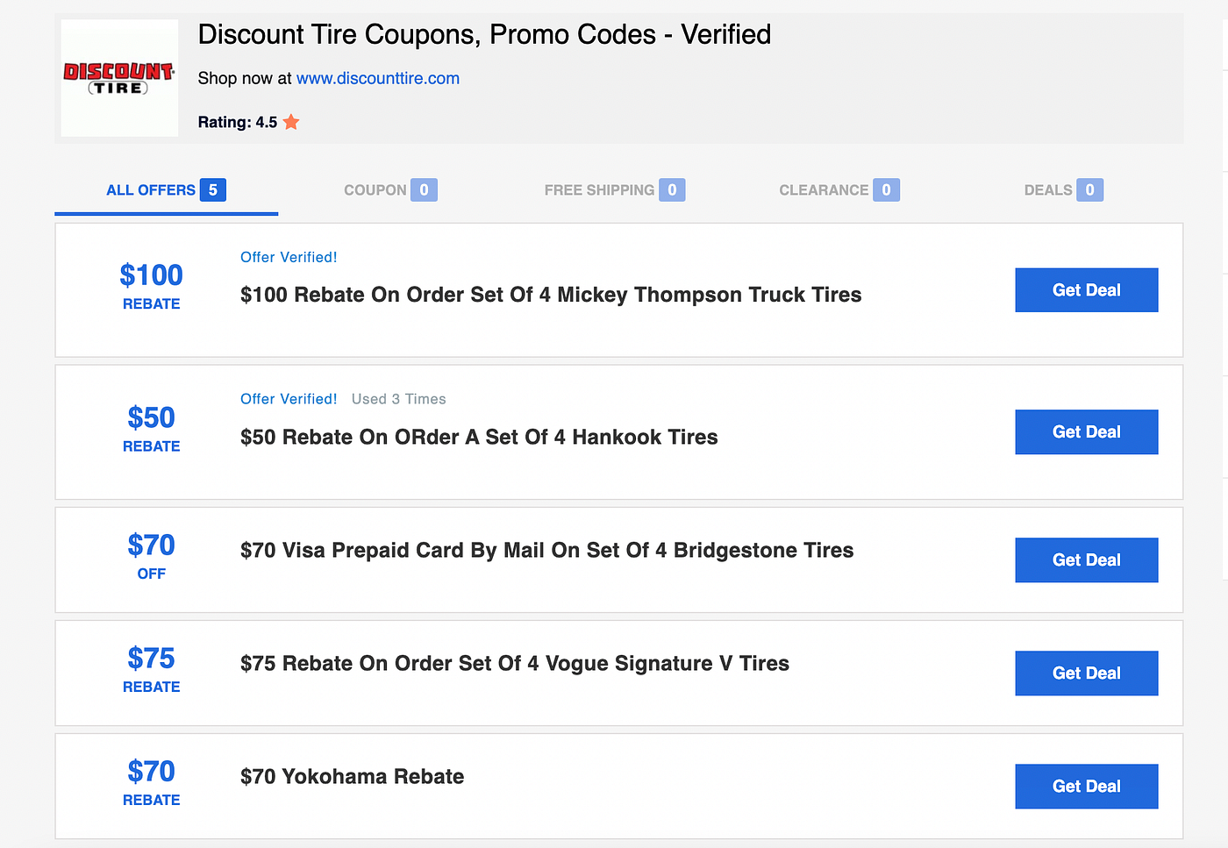Switch to the Coupon tab
This screenshot has width=1228, height=848.
click(x=390, y=190)
